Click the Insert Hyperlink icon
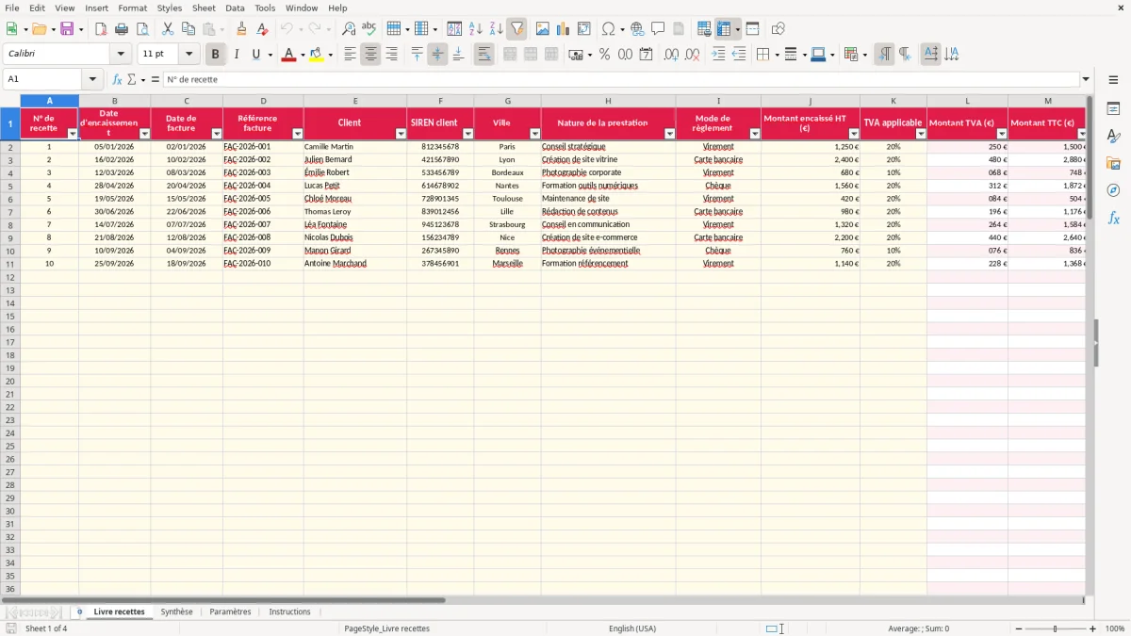Screen dimensions: 1131x636 click(637, 29)
